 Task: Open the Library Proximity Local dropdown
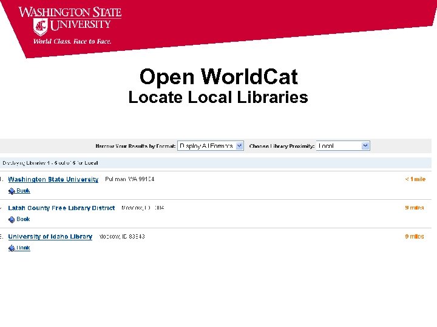tap(343, 146)
